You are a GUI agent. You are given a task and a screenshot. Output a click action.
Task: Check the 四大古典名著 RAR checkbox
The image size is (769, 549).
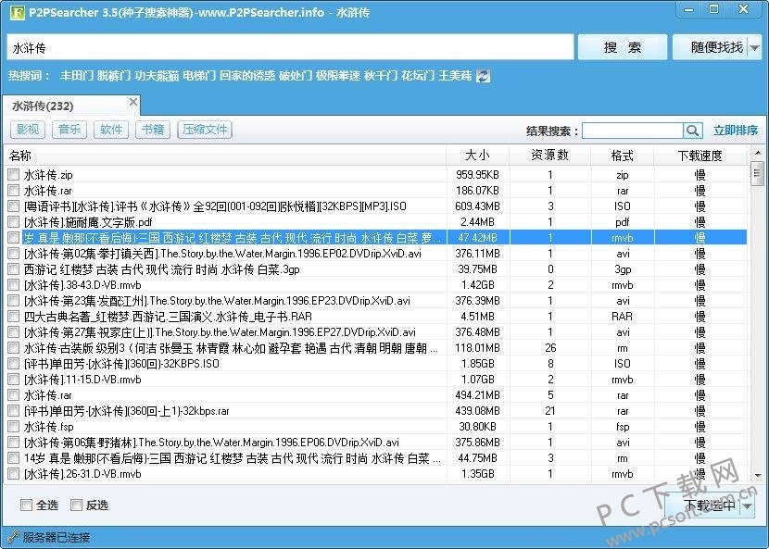[14, 317]
